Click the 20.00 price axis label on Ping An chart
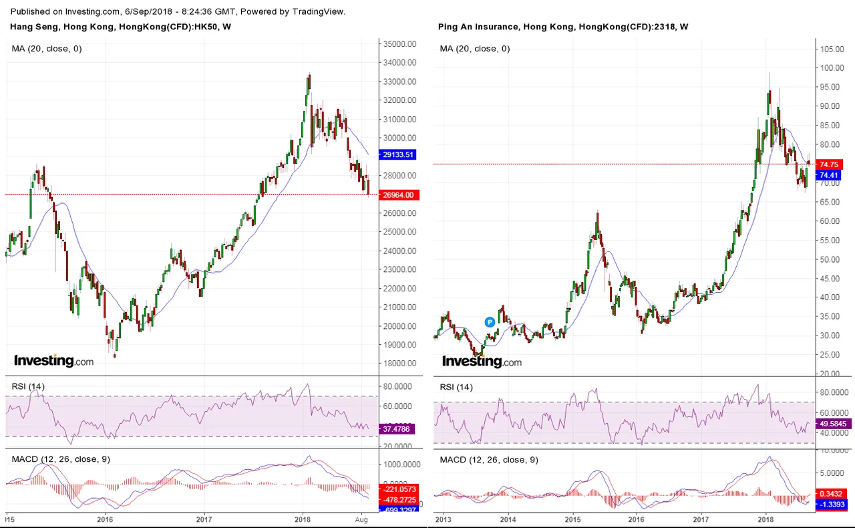Image resolution: width=855 pixels, height=528 pixels. pos(830,374)
